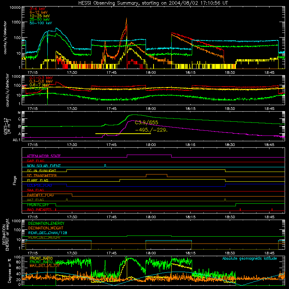Click the 18:30 tick label under the top panel
Screen dimensions: 289x289
coord(230,73)
